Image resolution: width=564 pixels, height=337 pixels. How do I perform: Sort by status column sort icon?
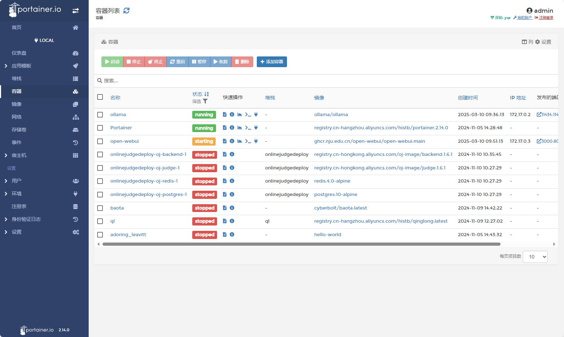[206, 94]
